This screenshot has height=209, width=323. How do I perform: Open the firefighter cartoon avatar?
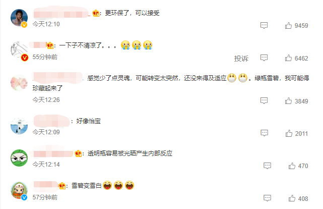tap(19, 190)
